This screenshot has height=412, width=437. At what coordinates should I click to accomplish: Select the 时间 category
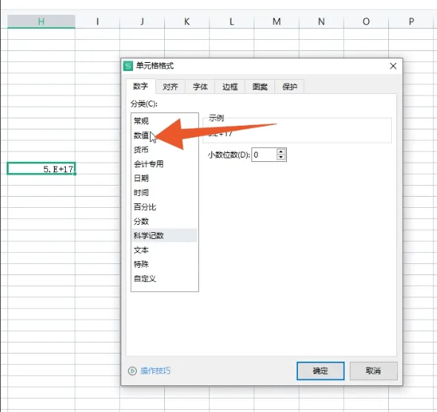[x=164, y=192]
